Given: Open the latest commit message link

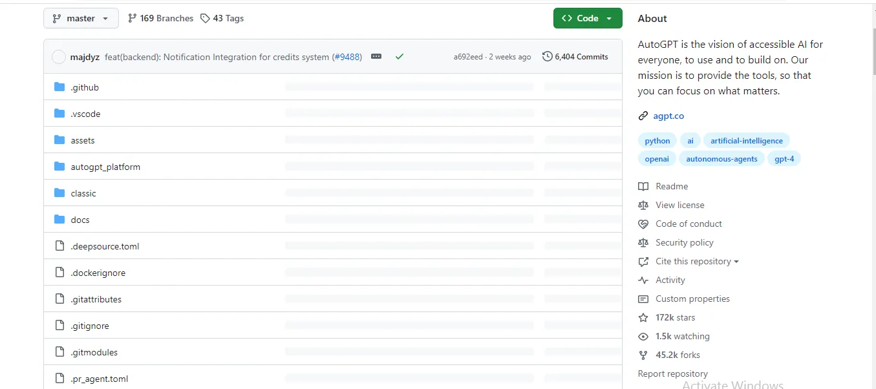Looking at the screenshot, I should coord(217,57).
